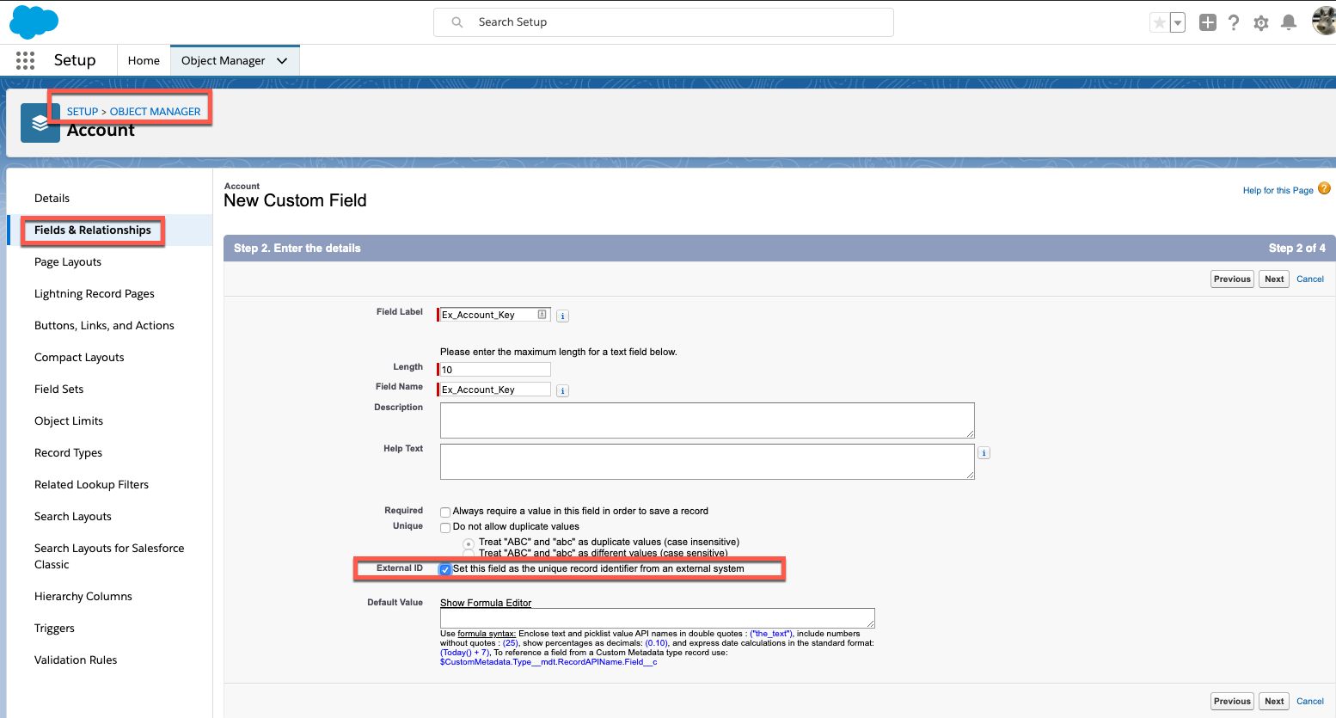The image size is (1336, 718).
Task: Show Formula Editor for Default Value
Action: [x=486, y=603]
